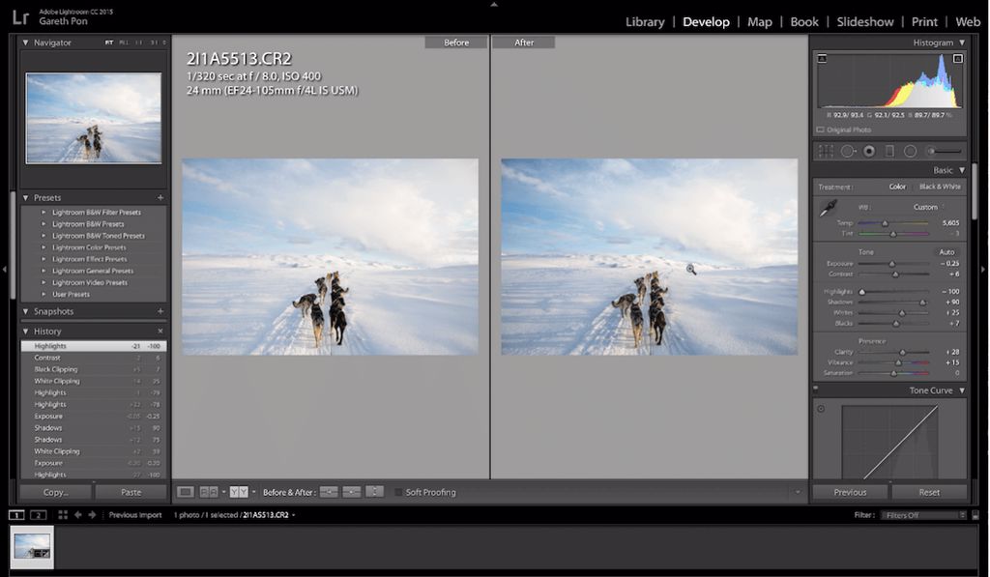The image size is (990, 577).
Task: Click the Copy... button
Action: click(56, 492)
